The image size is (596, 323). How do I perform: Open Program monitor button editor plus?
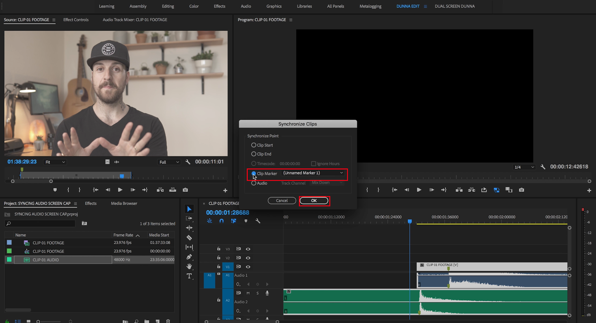point(589,190)
